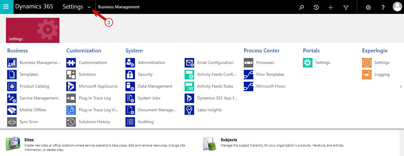Open the Sites link

pos(29,140)
